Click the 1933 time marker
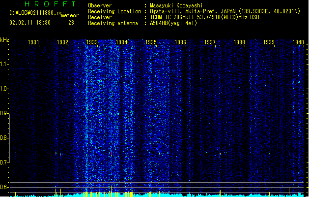 92,42
